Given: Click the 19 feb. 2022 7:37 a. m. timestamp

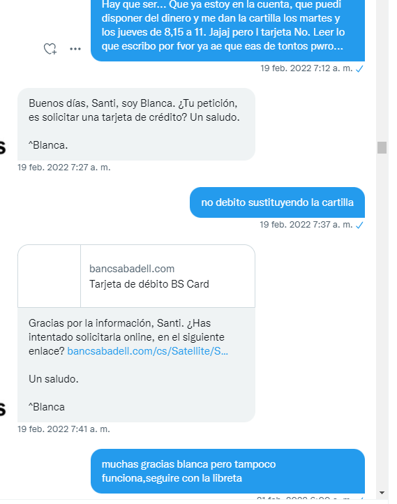Looking at the screenshot, I should pos(306,225).
